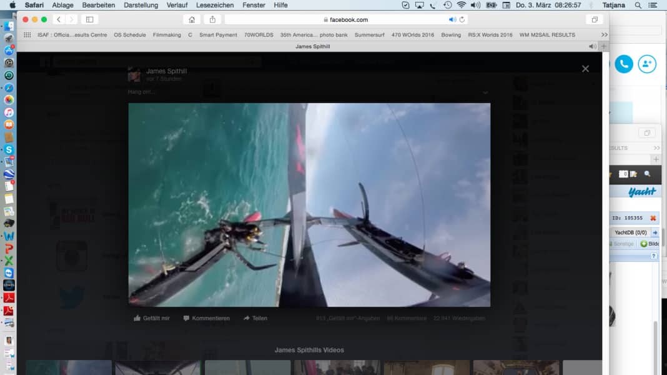Viewport: 667px width, 375px height.
Task: Add new tab in background Safari window
Action: pyautogui.click(x=656, y=159)
